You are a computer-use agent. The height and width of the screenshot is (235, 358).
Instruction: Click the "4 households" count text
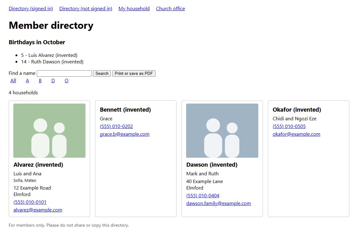(x=23, y=93)
